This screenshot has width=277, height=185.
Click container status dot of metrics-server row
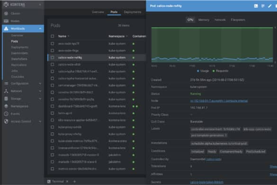(134, 169)
